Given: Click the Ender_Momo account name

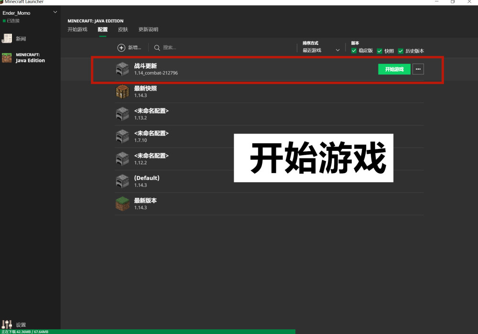Looking at the screenshot, I should [x=16, y=13].
